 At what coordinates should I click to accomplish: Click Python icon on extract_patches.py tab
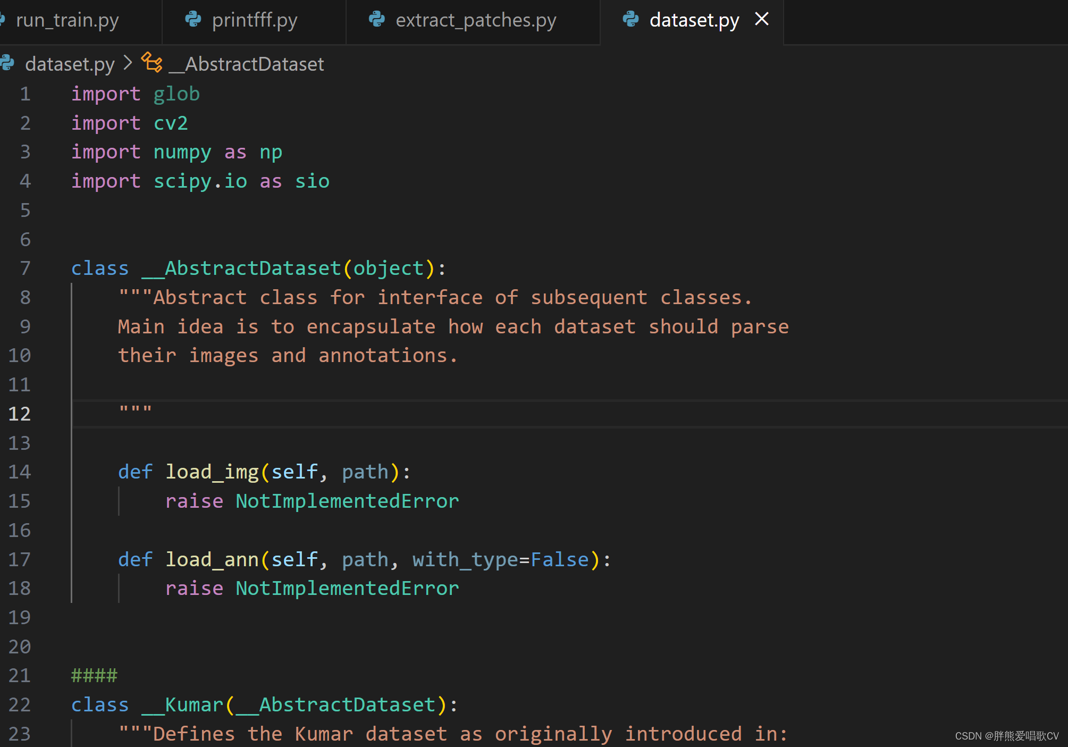click(x=377, y=20)
